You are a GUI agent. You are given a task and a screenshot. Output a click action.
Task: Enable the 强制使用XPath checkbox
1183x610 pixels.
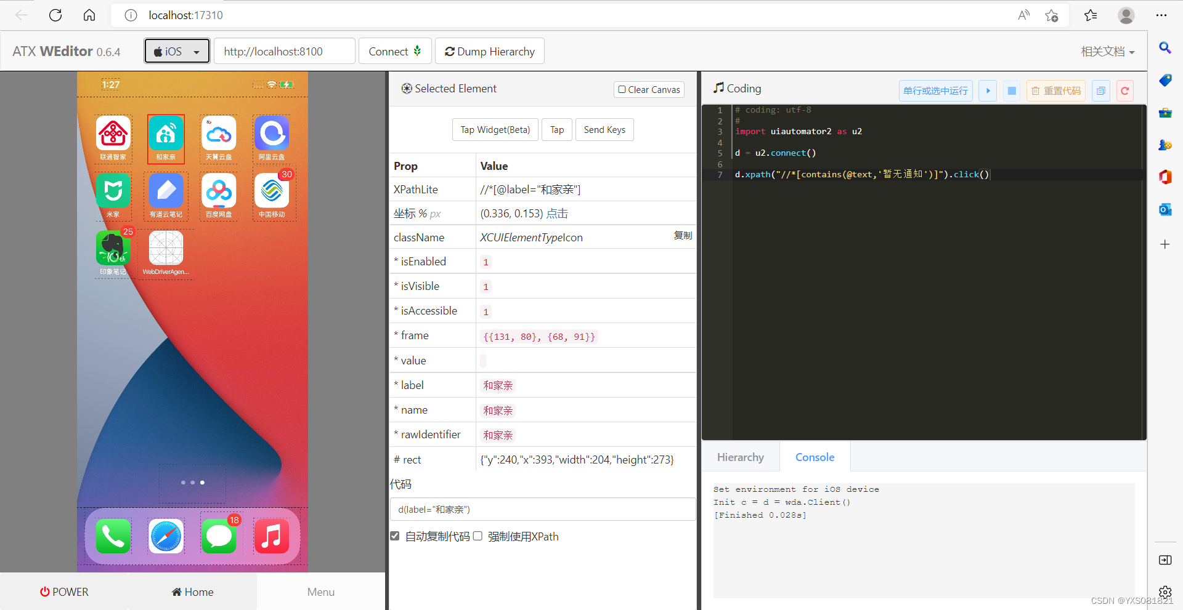(478, 536)
